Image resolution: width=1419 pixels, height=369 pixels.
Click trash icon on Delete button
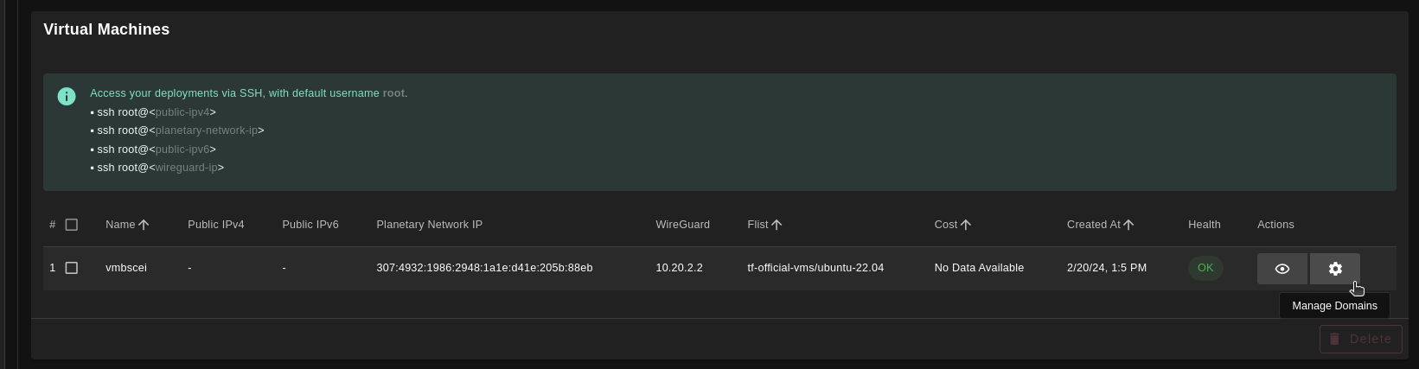tap(1334, 339)
